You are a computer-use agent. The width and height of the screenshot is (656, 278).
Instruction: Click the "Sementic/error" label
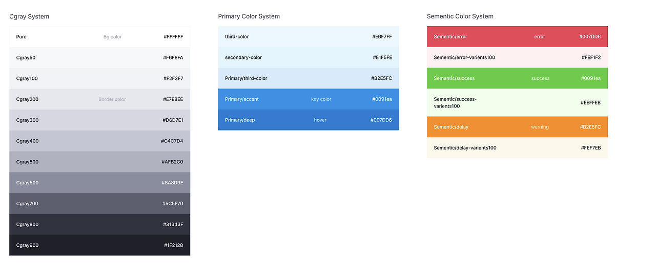coord(450,37)
